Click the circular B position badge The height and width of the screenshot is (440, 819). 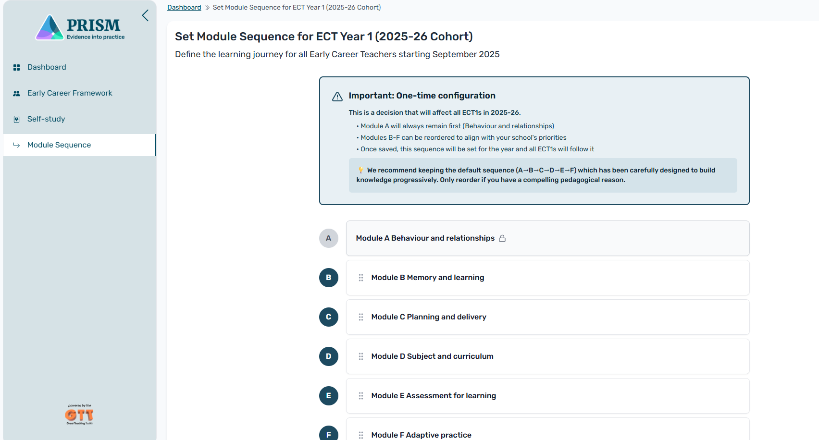click(x=329, y=278)
